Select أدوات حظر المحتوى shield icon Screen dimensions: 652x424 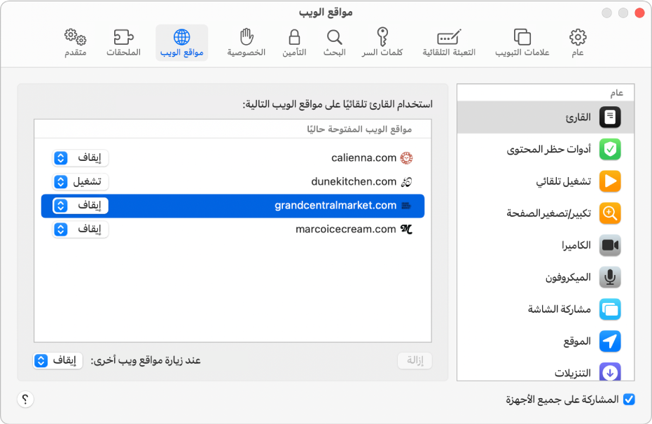pyautogui.click(x=610, y=149)
